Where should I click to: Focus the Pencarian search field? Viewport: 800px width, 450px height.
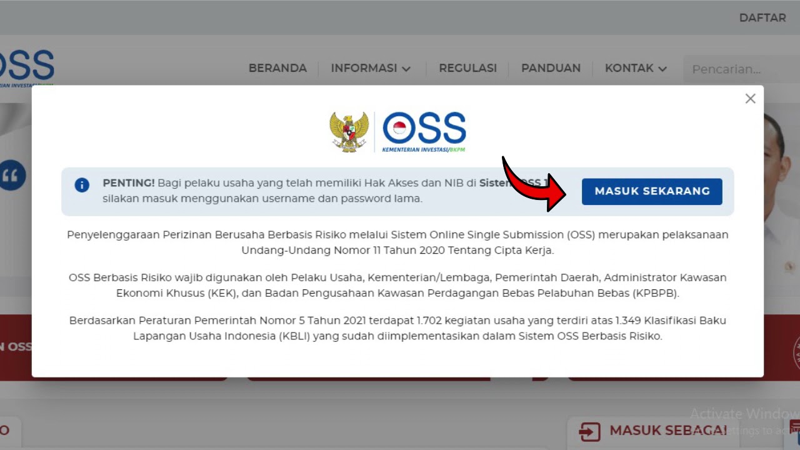[741, 69]
